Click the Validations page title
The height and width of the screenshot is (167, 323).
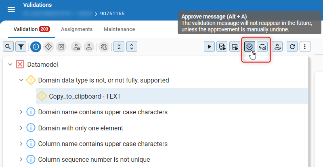[x=37, y=5]
